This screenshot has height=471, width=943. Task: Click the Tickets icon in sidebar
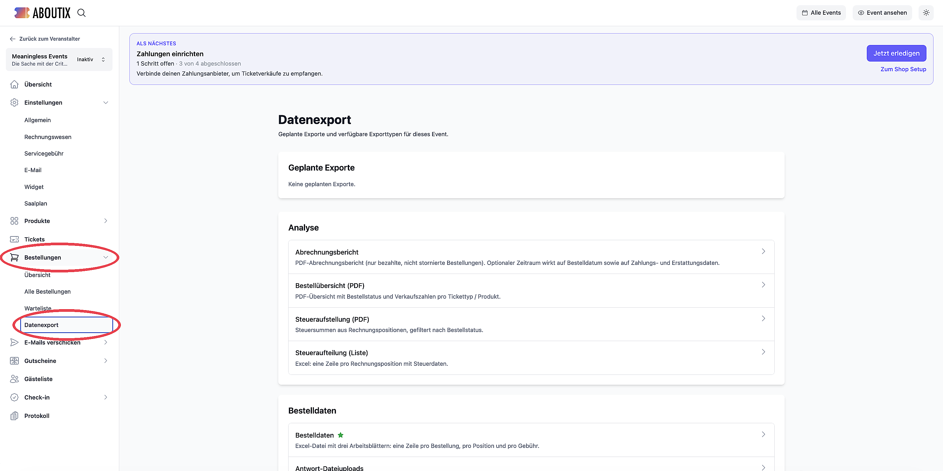pyautogui.click(x=14, y=239)
